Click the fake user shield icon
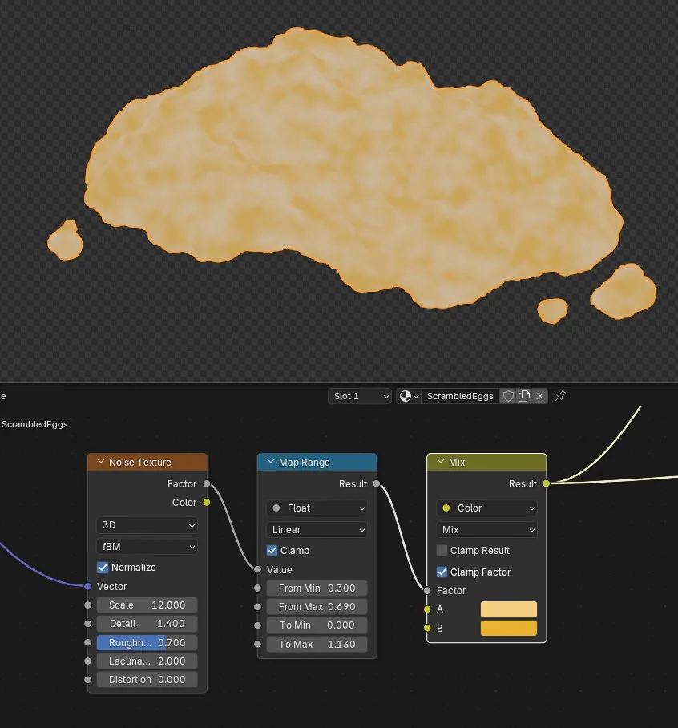Viewport: 678px width, 728px height. coord(508,396)
